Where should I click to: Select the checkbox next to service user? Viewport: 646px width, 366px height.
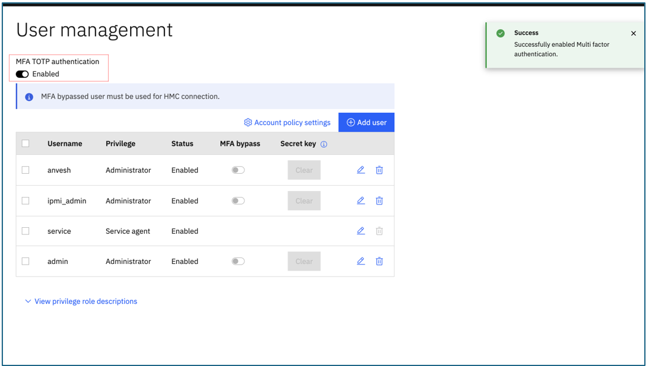point(26,231)
